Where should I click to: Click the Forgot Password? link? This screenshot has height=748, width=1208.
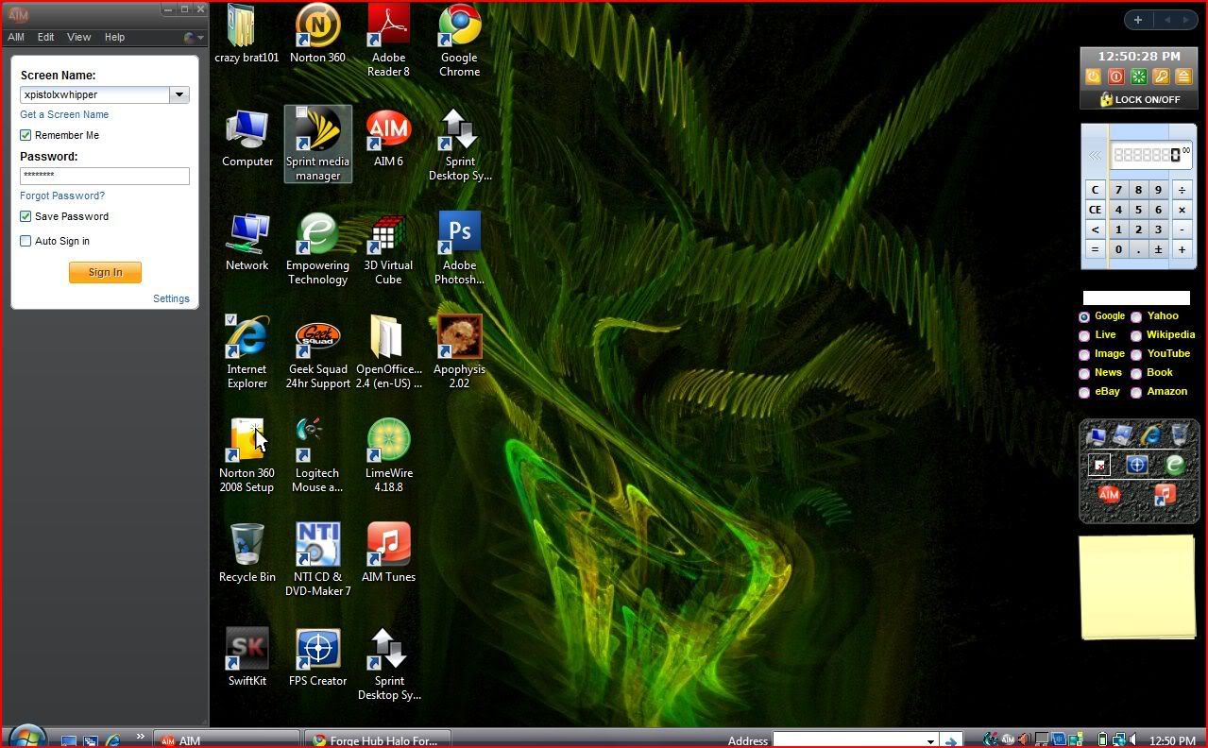click(62, 195)
